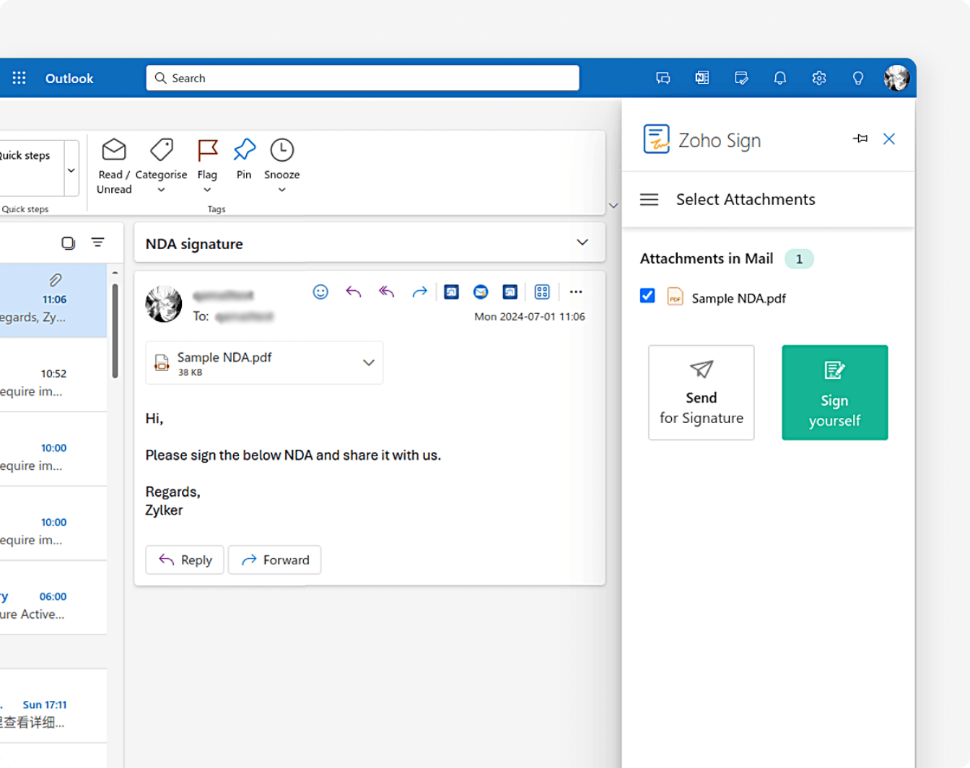Select the 06:00 email in message list
This screenshot has height=768, width=970.
pos(53,598)
